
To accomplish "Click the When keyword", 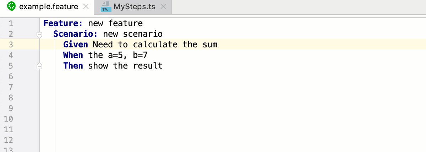I will click(x=73, y=55).
